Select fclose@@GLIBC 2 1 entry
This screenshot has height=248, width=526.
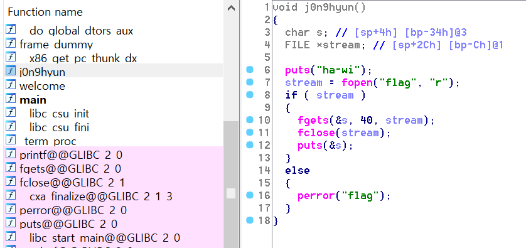point(72,183)
